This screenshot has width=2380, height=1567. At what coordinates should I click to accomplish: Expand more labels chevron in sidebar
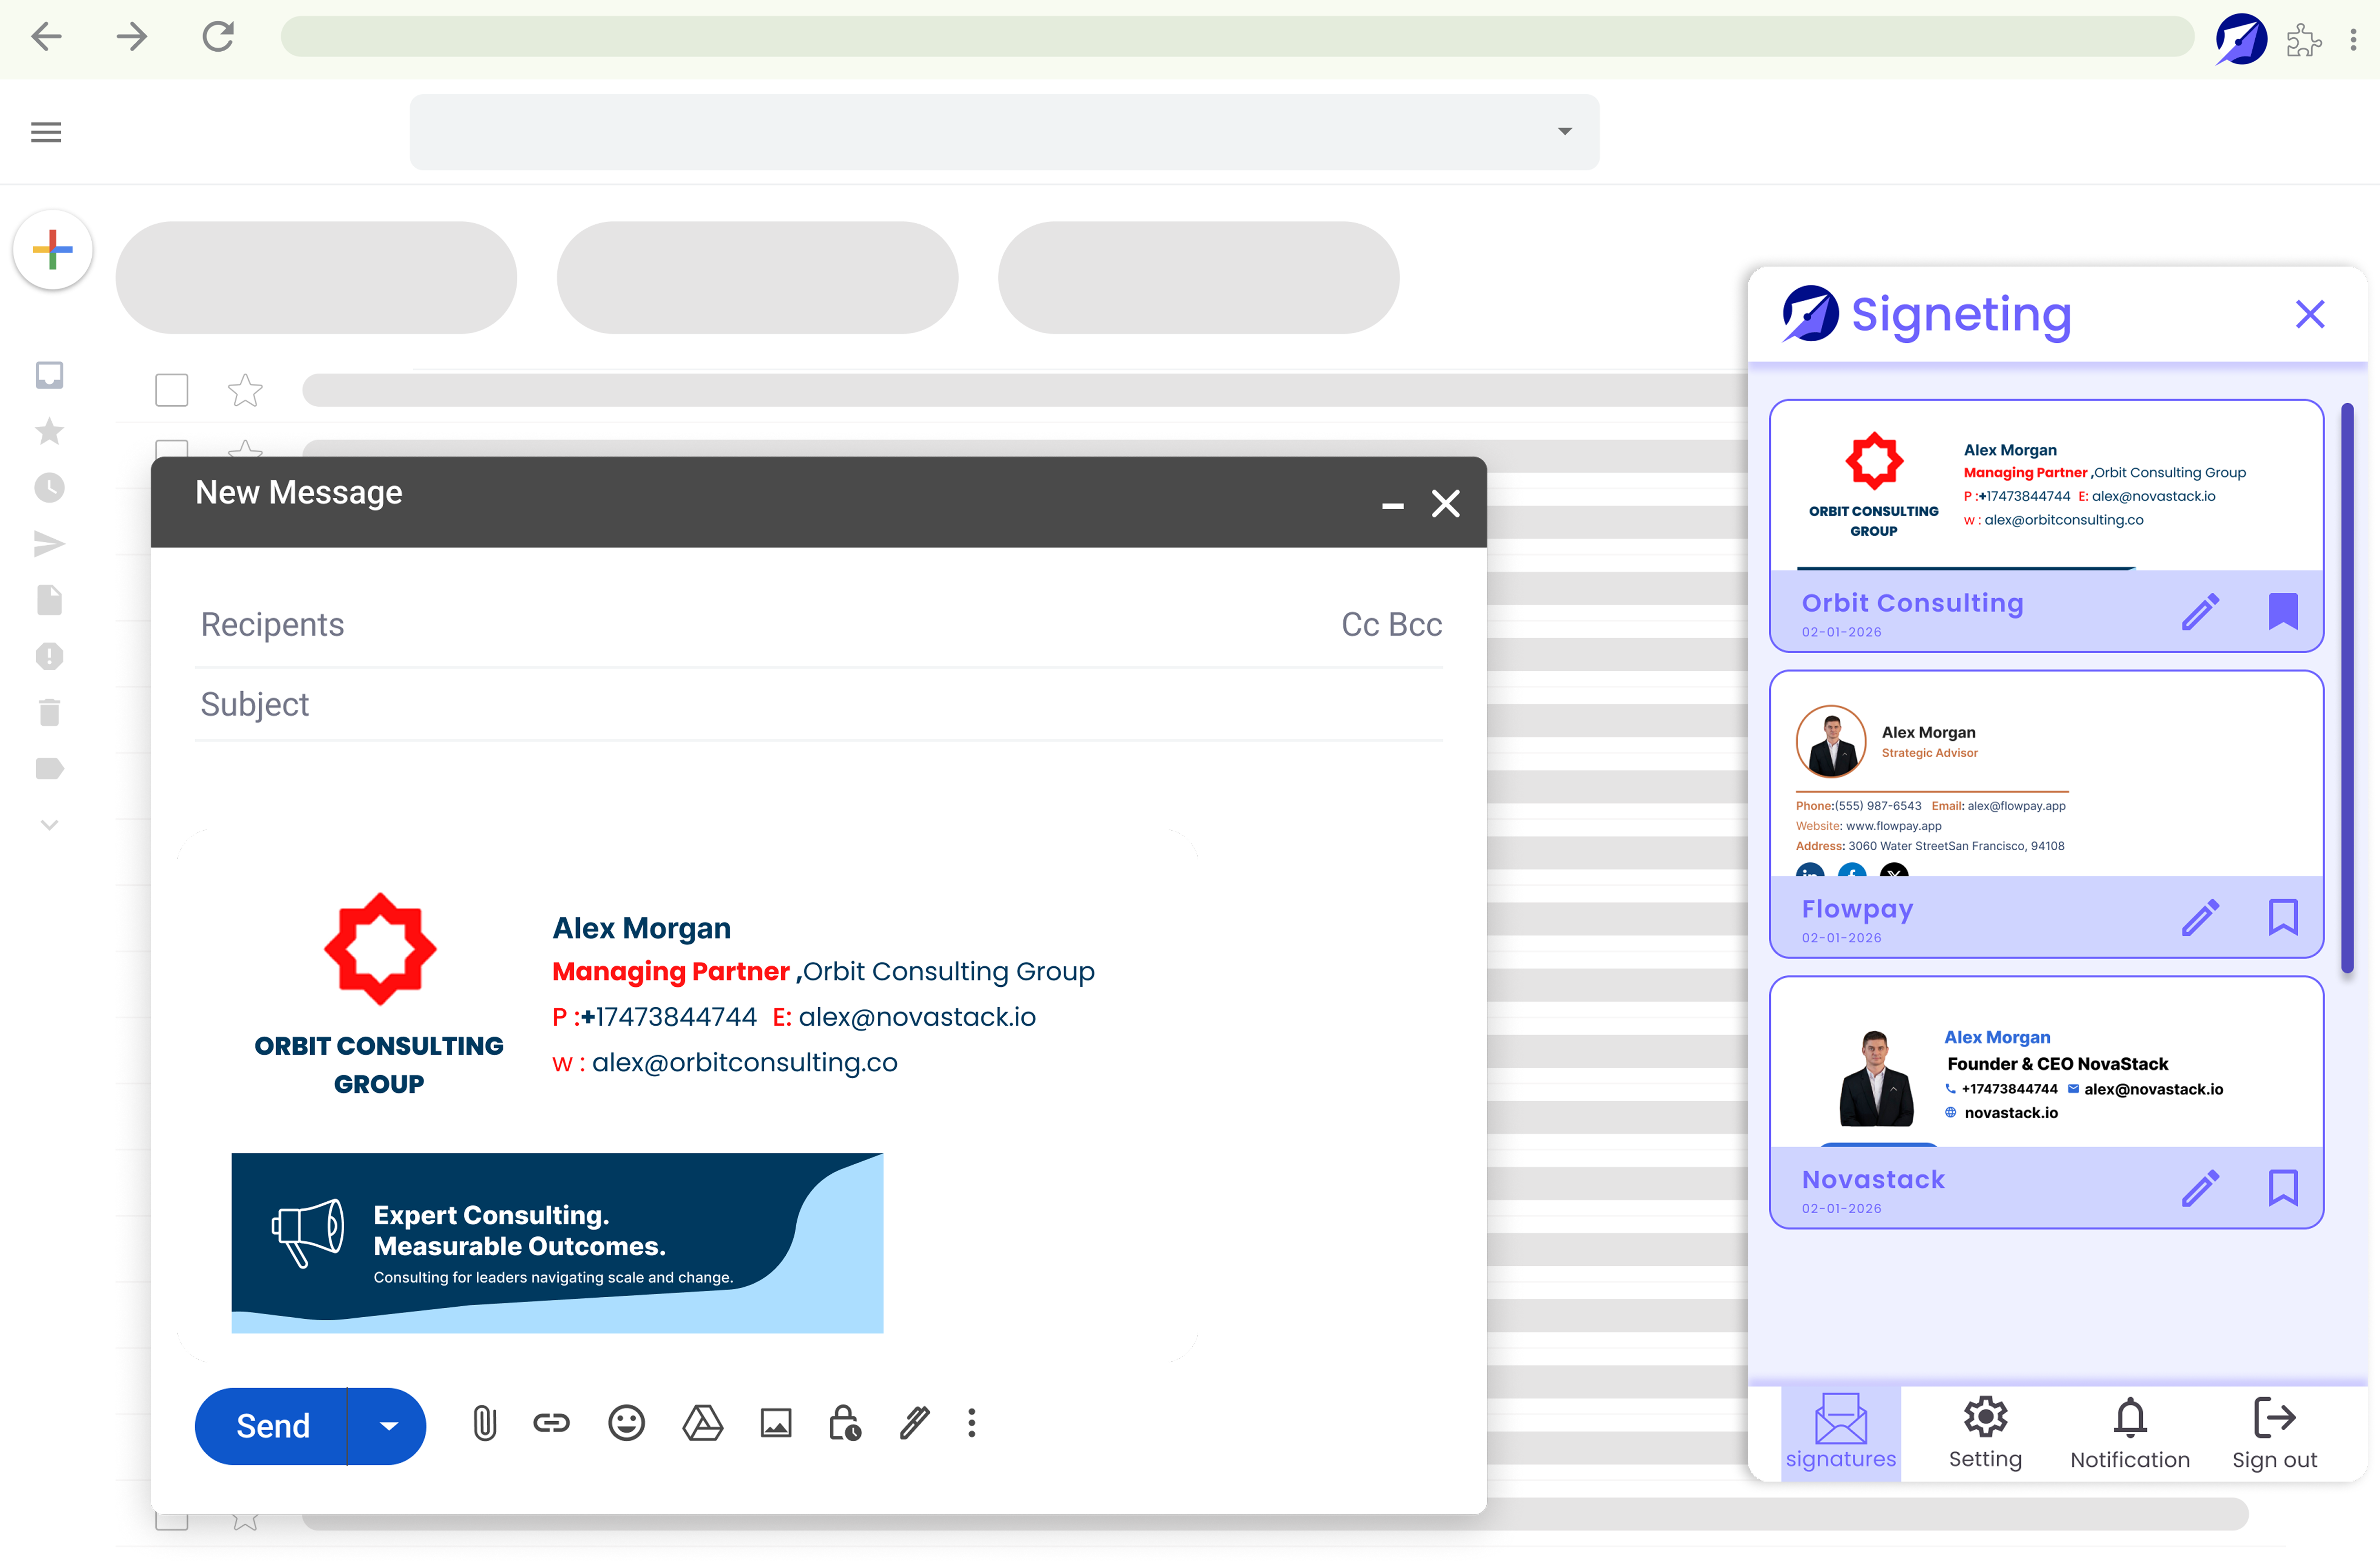click(x=49, y=825)
